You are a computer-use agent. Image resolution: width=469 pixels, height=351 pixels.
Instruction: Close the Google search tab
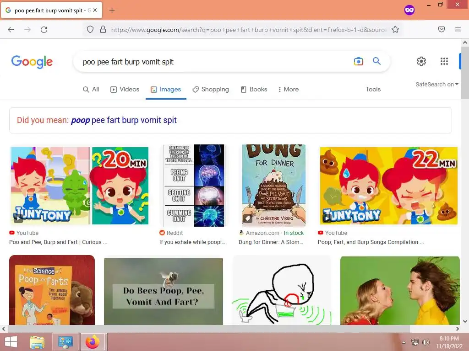95,10
